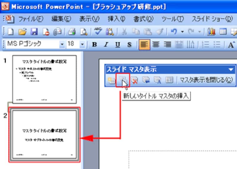Run the ABC spelling check icon
Viewport: 237px width, 169px height.
[x=98, y=31]
